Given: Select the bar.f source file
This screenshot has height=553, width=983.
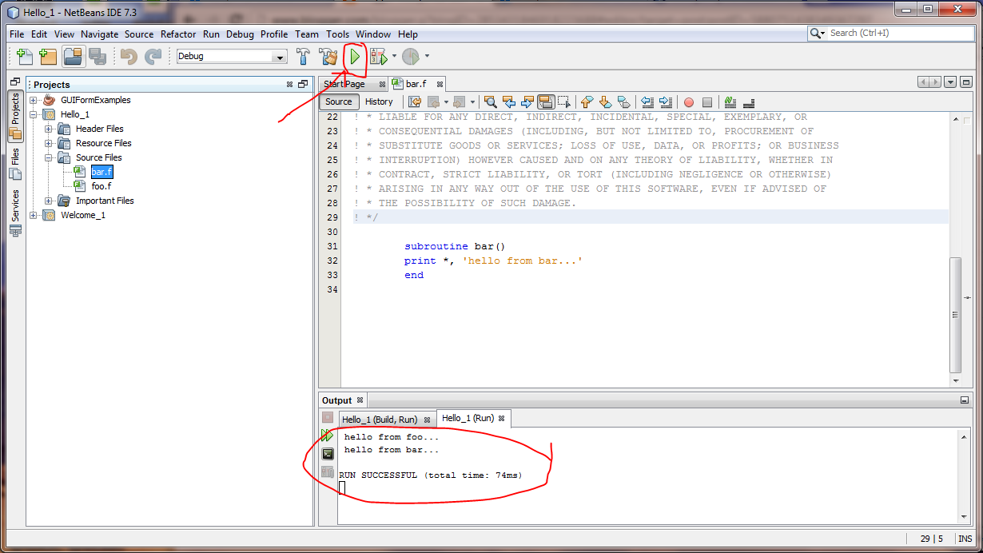Looking at the screenshot, I should [x=100, y=171].
